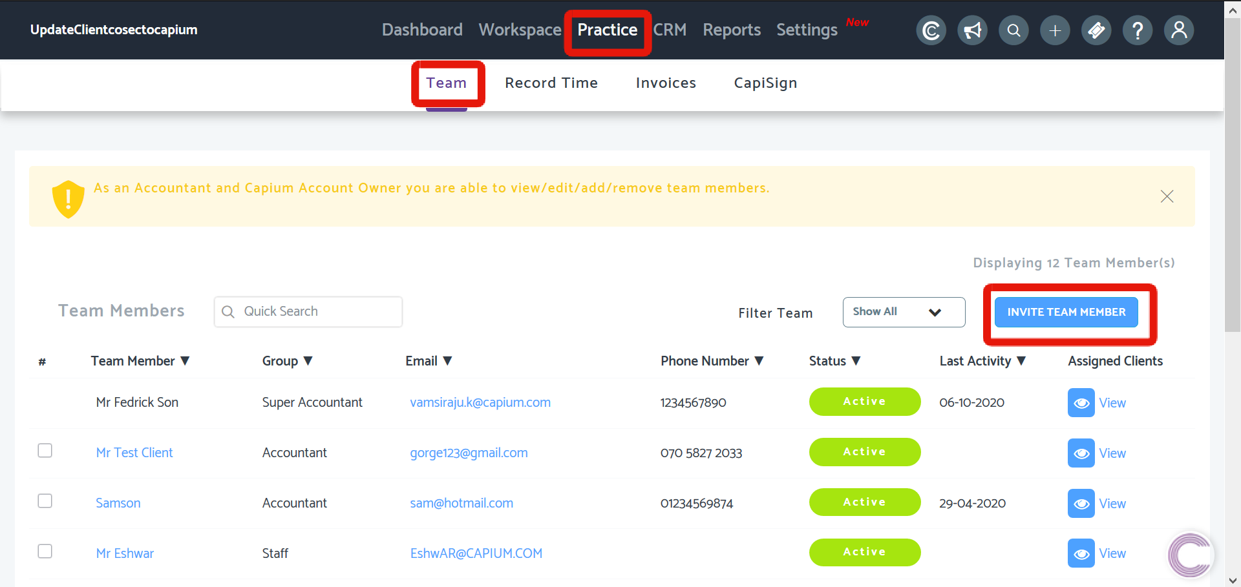Select the Super Accountant group cell
Viewport: 1241px width, 587px height.
point(312,402)
